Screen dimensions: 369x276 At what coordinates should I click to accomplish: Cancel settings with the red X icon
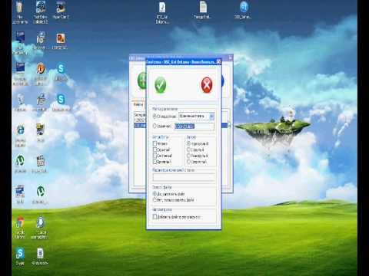point(207,85)
